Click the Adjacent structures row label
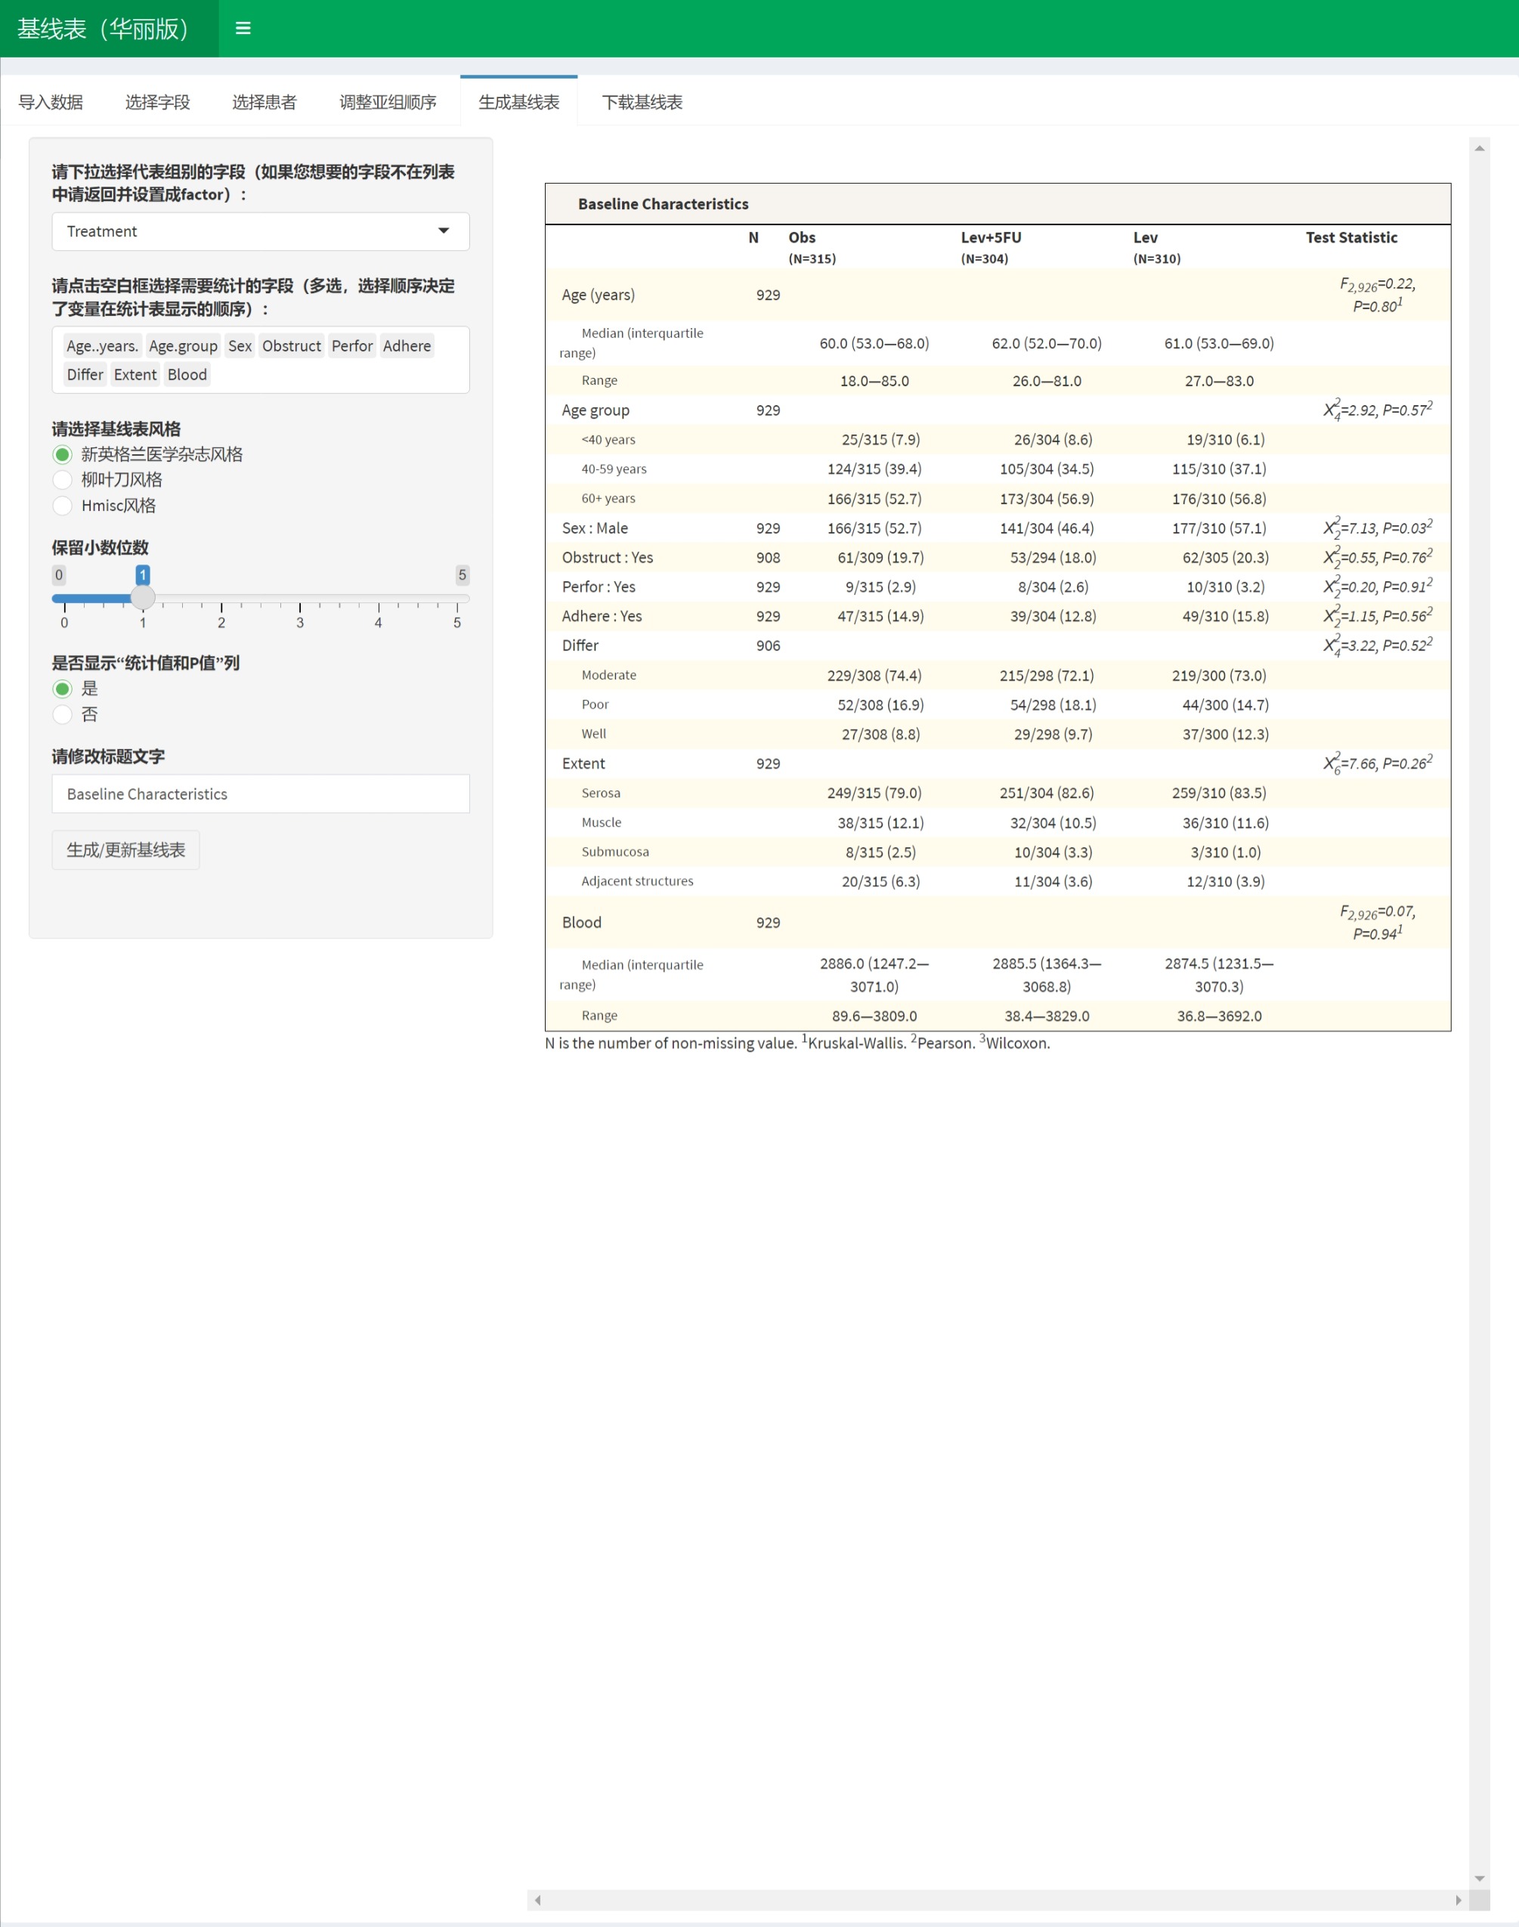Viewport: 1519px width, 1927px height. 637,881
